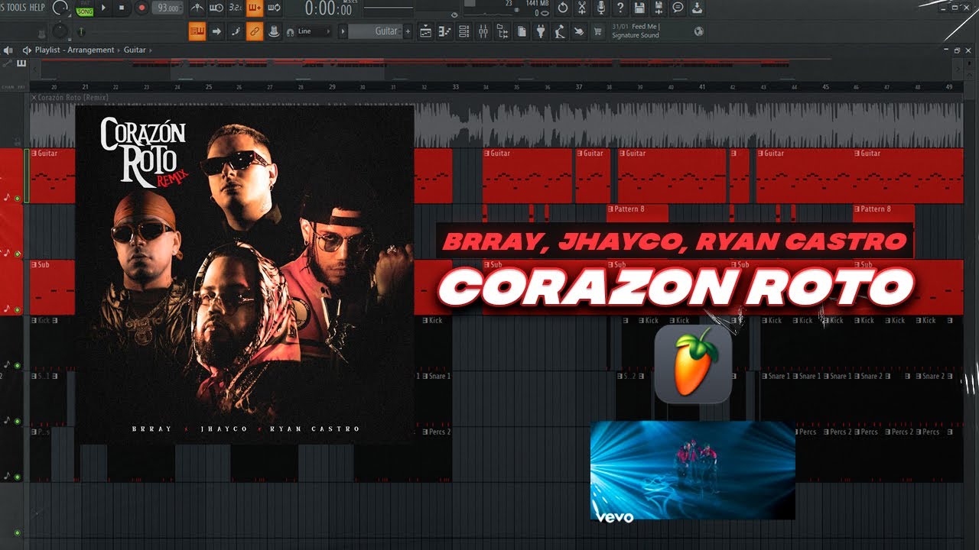Click bar 25 on the timeline ruler
Viewport: 979px width, 550px height.
point(209,87)
